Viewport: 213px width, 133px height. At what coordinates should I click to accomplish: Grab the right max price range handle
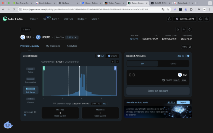click(x=115, y=68)
